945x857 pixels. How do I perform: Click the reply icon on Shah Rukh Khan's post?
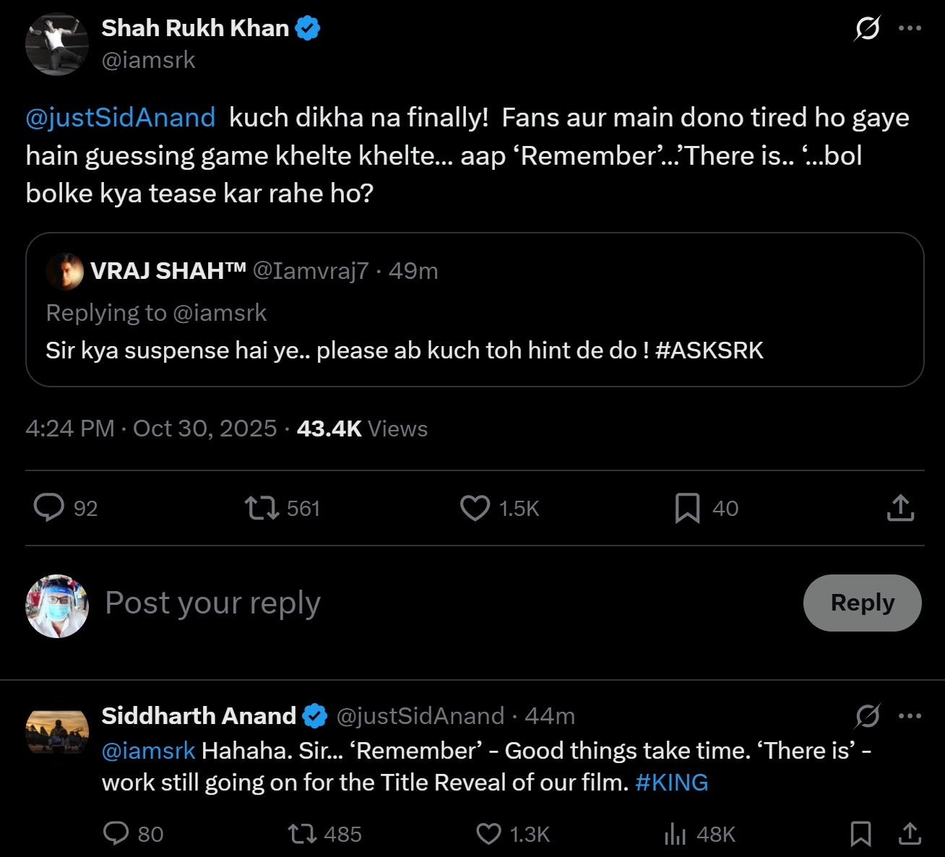pyautogui.click(x=49, y=507)
